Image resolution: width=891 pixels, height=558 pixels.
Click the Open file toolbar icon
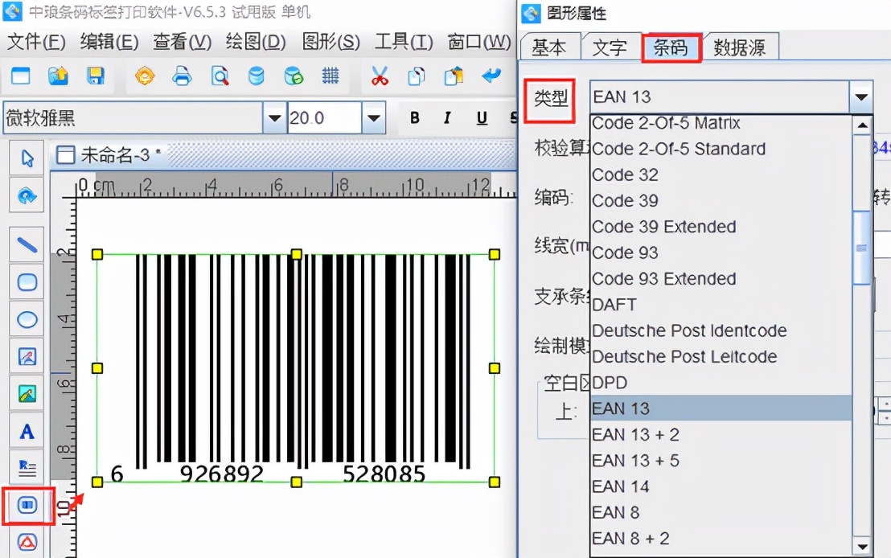click(58, 76)
